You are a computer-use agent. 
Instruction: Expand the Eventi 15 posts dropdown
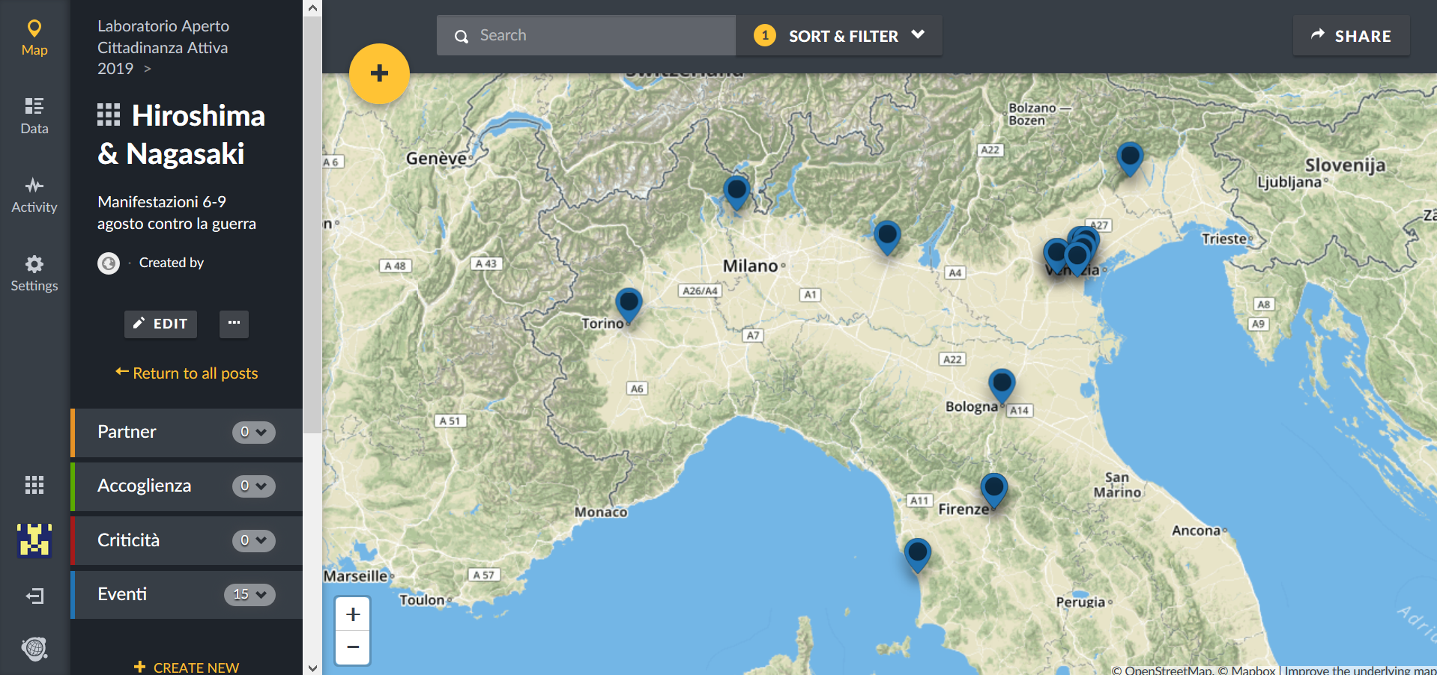249,594
